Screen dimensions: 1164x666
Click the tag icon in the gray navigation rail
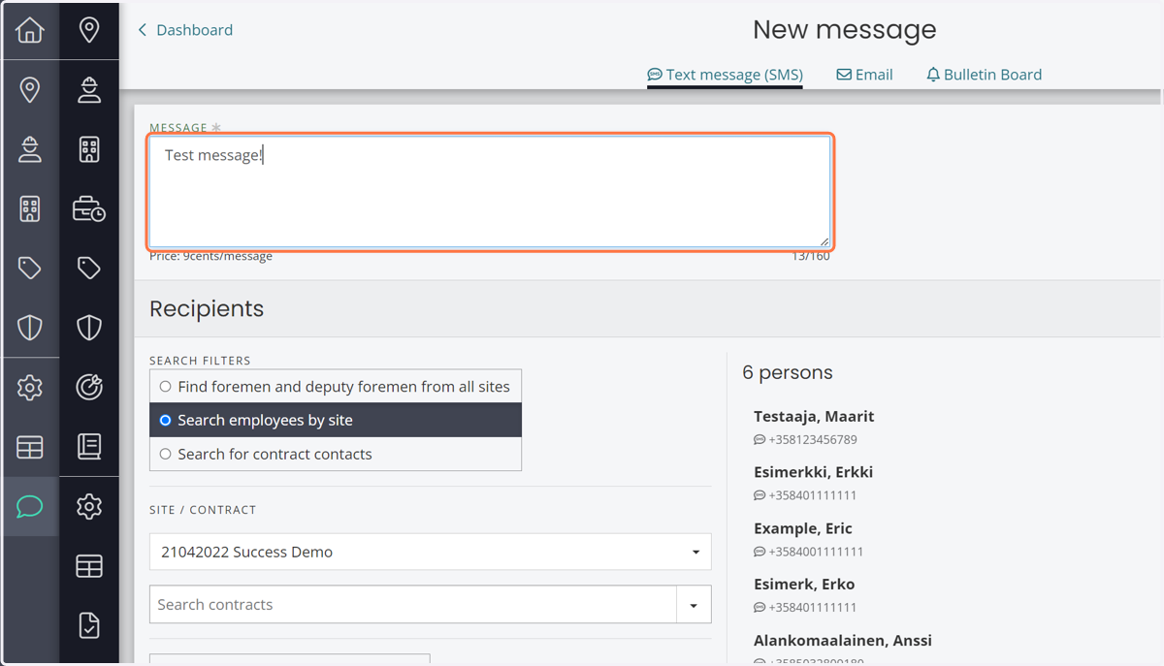(x=30, y=268)
